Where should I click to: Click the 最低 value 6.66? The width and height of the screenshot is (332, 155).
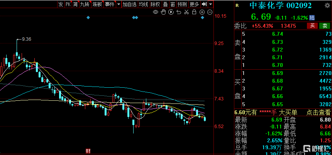(325, 133)
